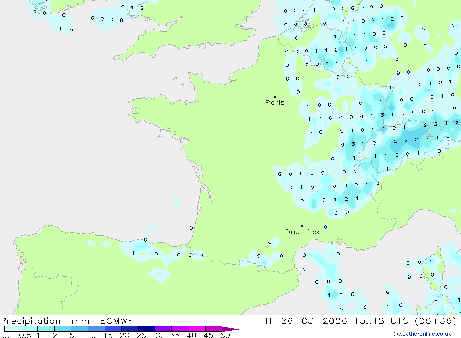Click the 30–35 mm violet legend swatch
461x338 pixels.
pos(164,329)
